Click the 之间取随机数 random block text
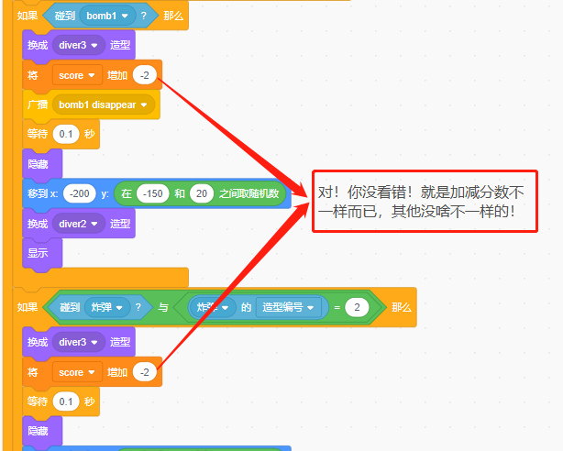The width and height of the screenshot is (563, 451). coord(249,194)
